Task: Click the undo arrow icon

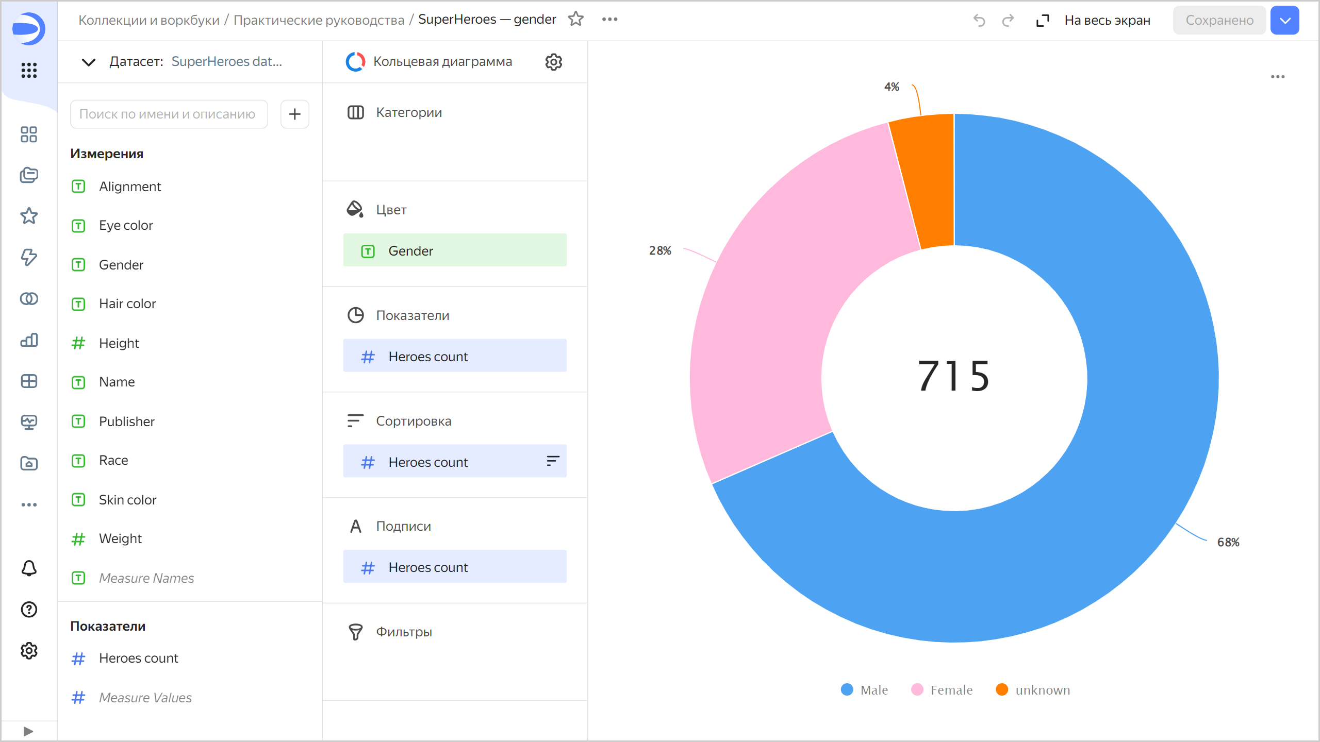Action: [x=979, y=20]
